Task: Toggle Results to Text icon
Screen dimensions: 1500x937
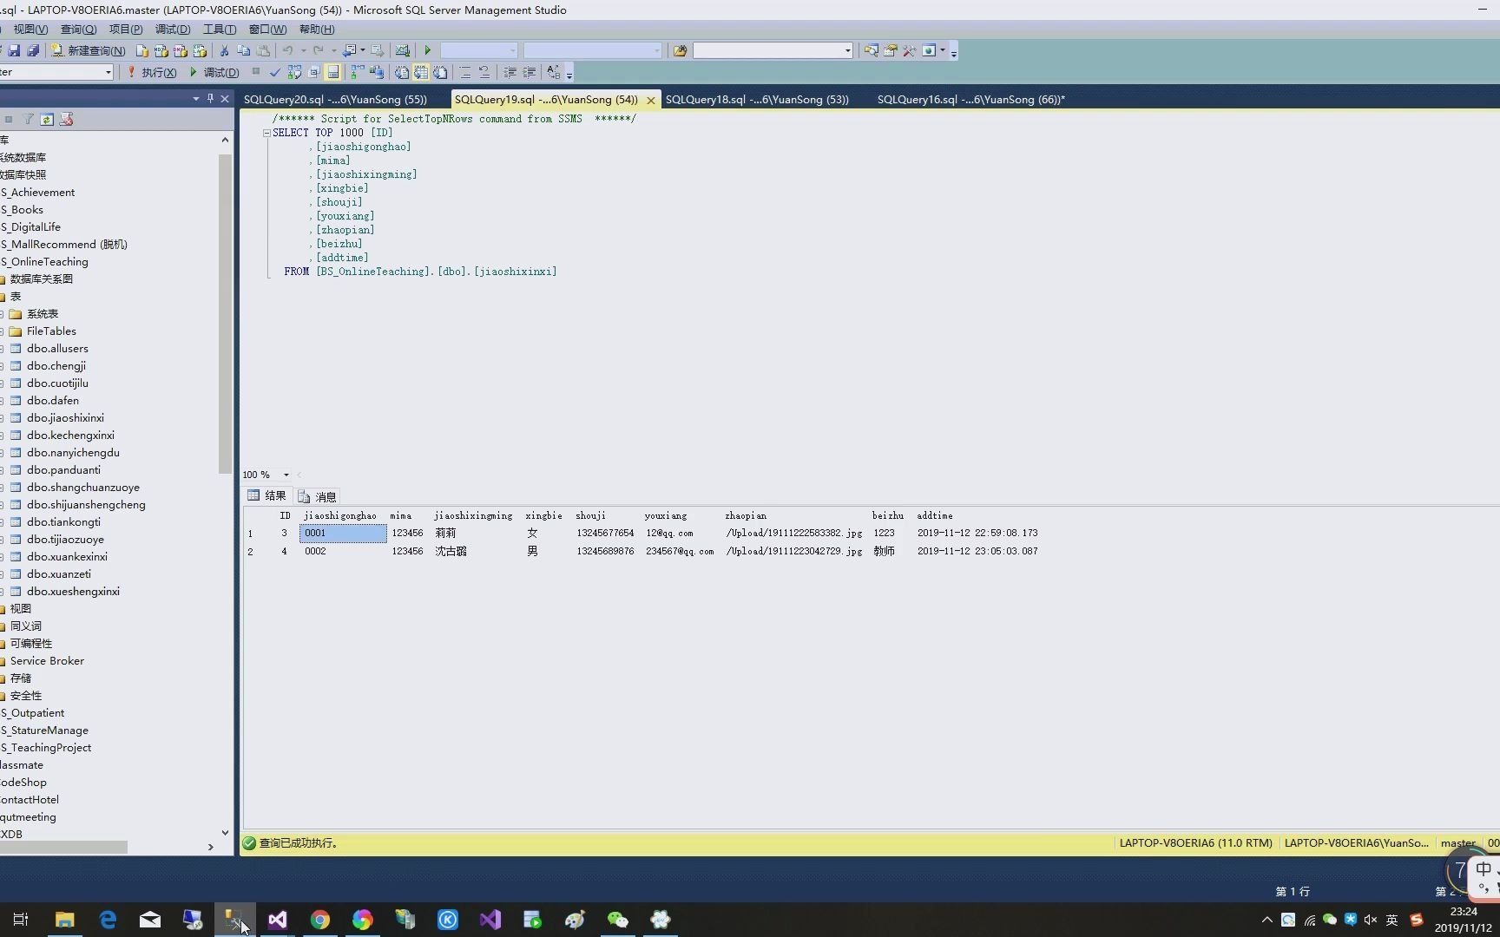Action: click(401, 72)
